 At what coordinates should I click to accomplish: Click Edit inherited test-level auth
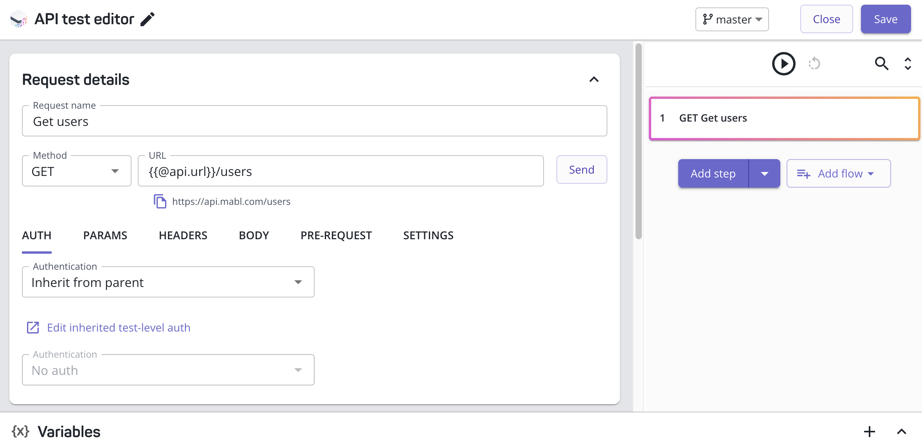pyautogui.click(x=118, y=328)
